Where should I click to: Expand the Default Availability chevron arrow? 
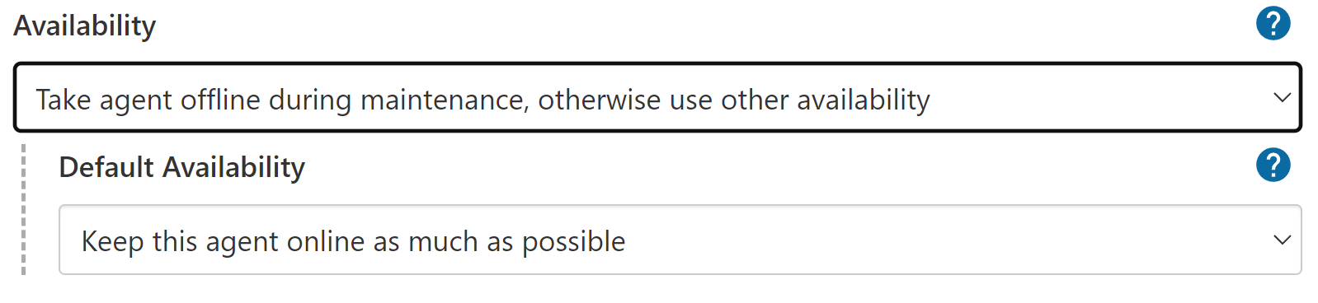1282,240
